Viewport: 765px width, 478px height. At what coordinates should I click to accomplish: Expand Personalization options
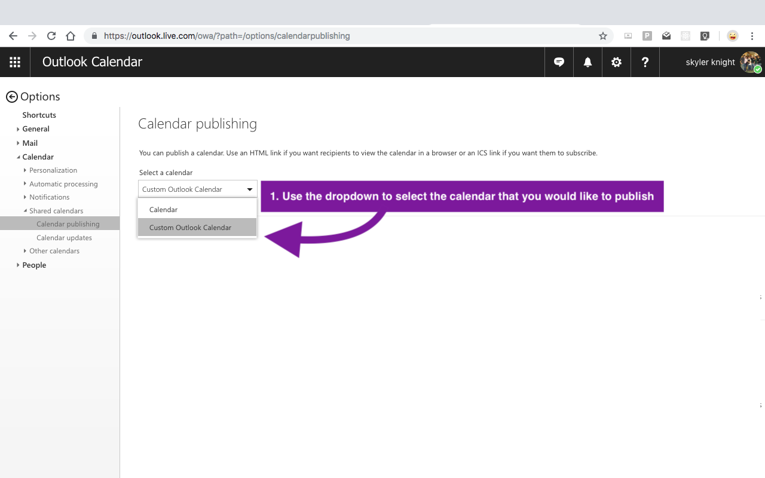[x=25, y=170]
